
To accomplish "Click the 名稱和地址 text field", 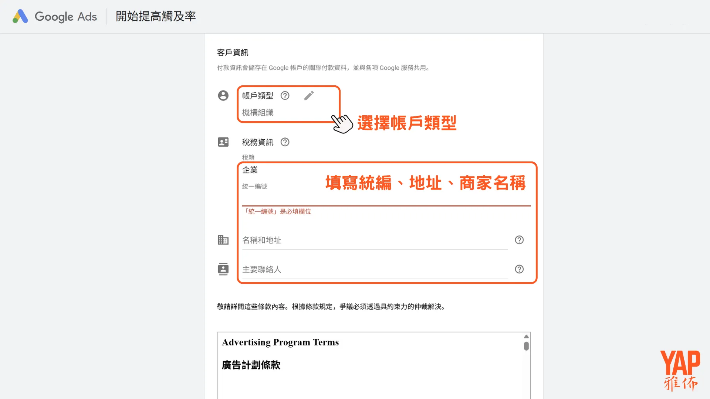I will pyautogui.click(x=333, y=240).
